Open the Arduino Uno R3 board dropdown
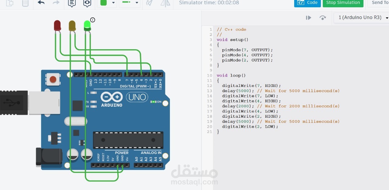The width and height of the screenshot is (389, 190). [362, 18]
